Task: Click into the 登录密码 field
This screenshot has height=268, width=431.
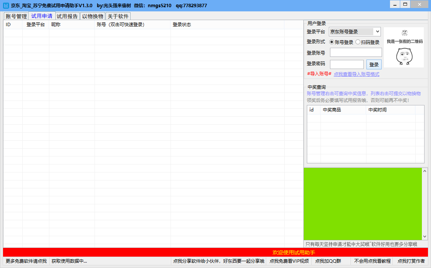Action: coord(347,64)
